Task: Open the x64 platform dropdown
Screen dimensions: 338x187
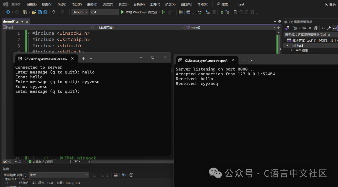Action: click(x=116, y=12)
